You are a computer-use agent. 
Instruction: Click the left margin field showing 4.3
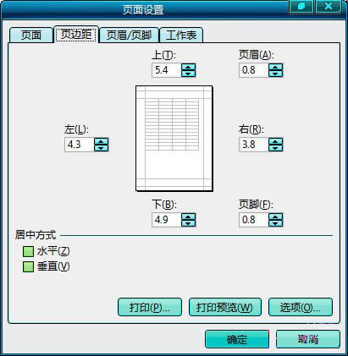tap(80, 145)
